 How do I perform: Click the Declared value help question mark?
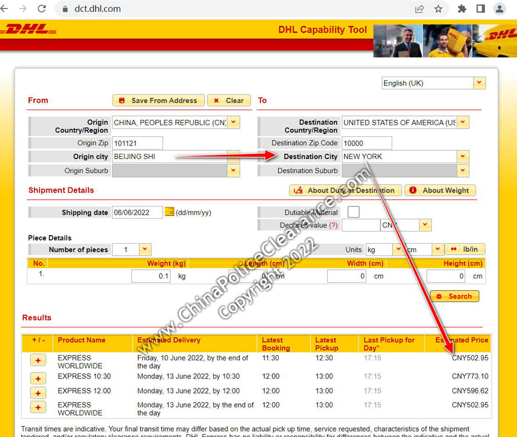click(x=333, y=225)
